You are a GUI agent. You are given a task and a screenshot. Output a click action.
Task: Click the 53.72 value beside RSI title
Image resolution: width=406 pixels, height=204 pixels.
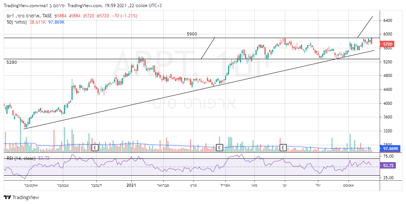(x=44, y=158)
